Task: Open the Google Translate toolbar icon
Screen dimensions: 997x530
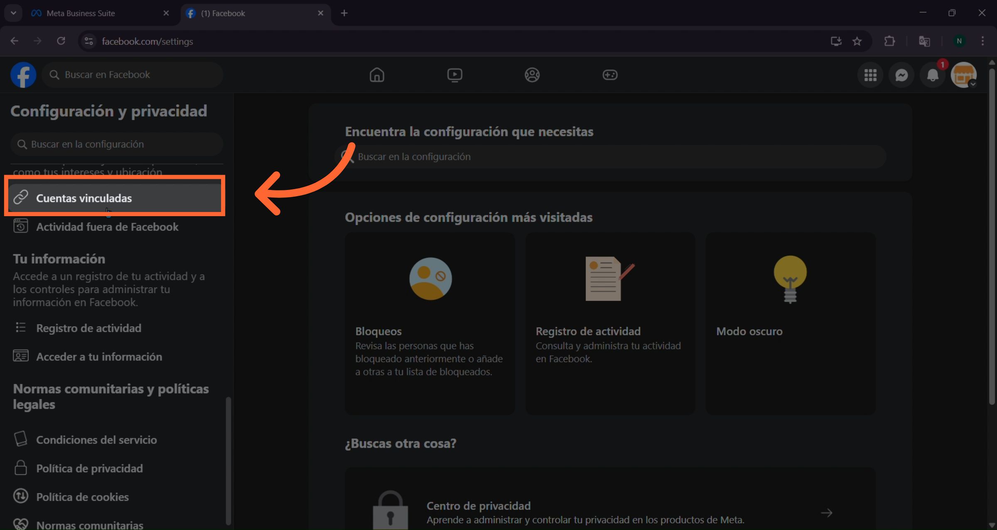Action: (x=924, y=41)
